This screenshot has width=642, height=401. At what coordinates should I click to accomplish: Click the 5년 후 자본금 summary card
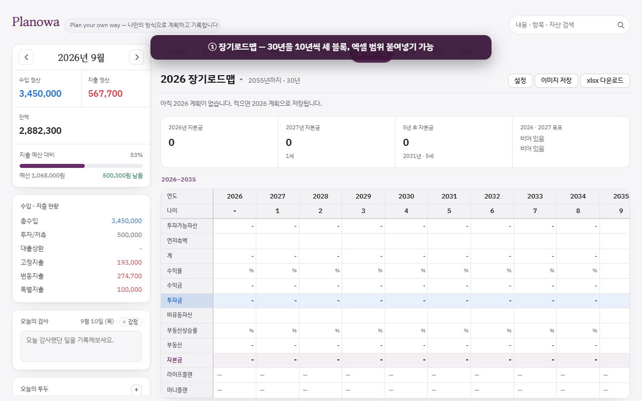(x=454, y=142)
